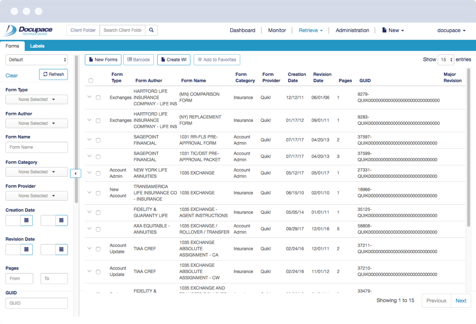Toggle the select-all checkbox in table header

tap(91, 81)
